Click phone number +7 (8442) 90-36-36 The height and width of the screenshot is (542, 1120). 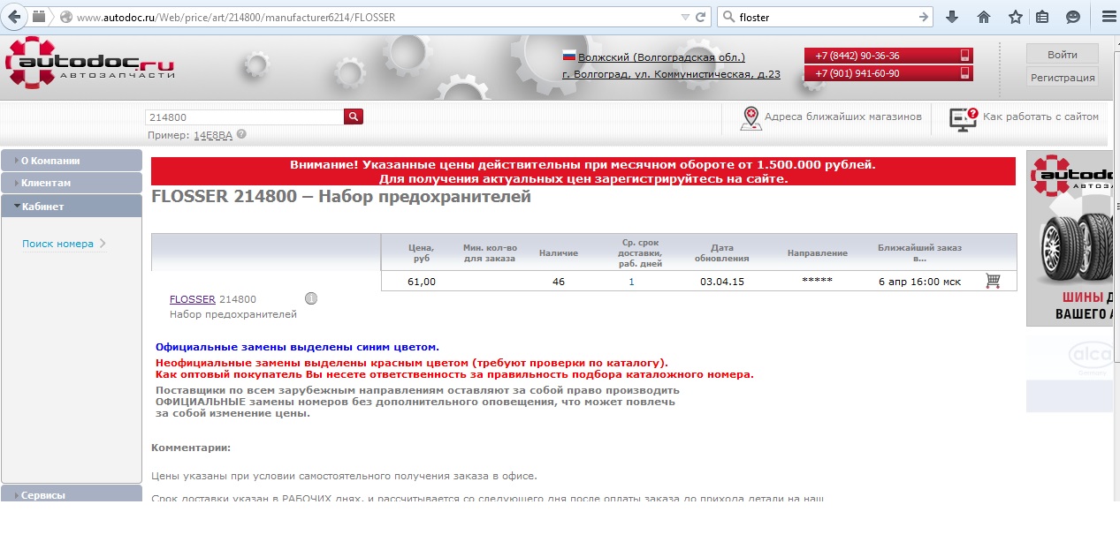[888, 56]
